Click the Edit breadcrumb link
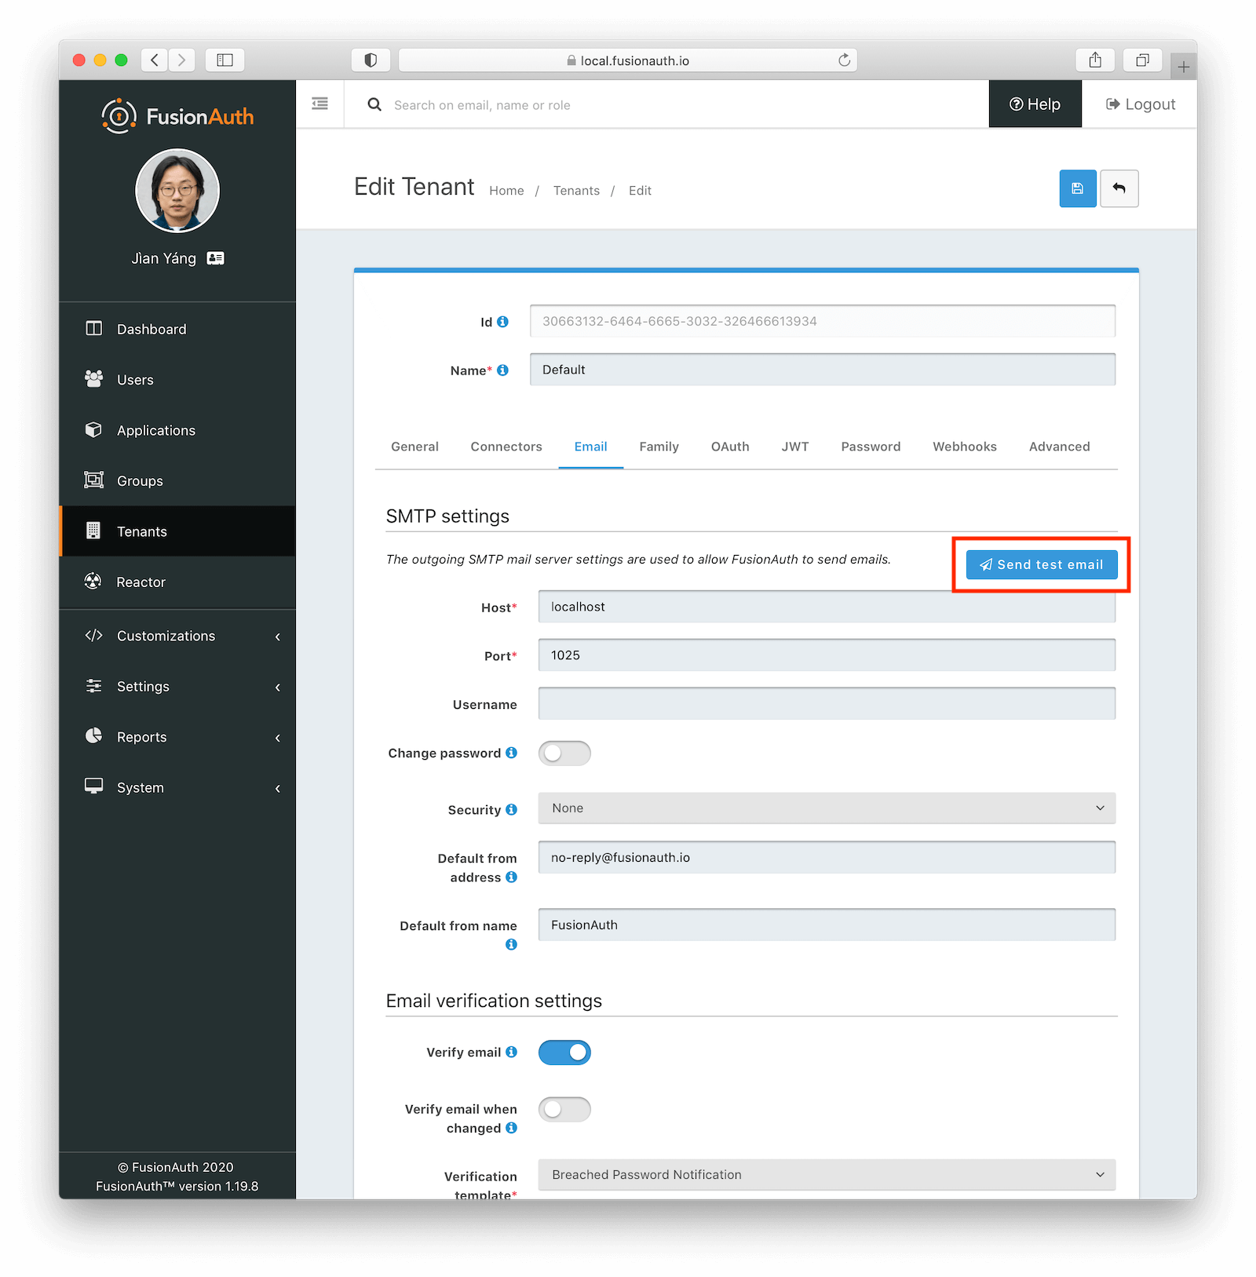1256x1277 pixels. tap(640, 191)
